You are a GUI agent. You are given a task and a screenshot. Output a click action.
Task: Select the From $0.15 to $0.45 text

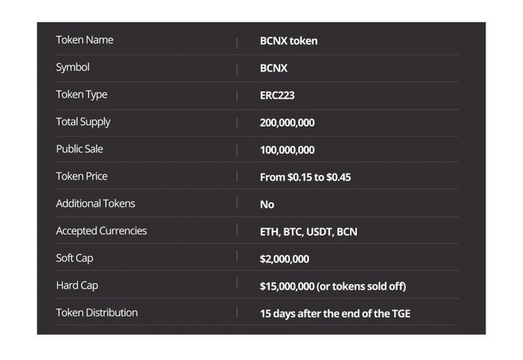click(306, 177)
